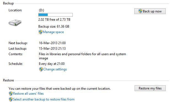Click the shield icon beside Change settings

tap(41, 69)
